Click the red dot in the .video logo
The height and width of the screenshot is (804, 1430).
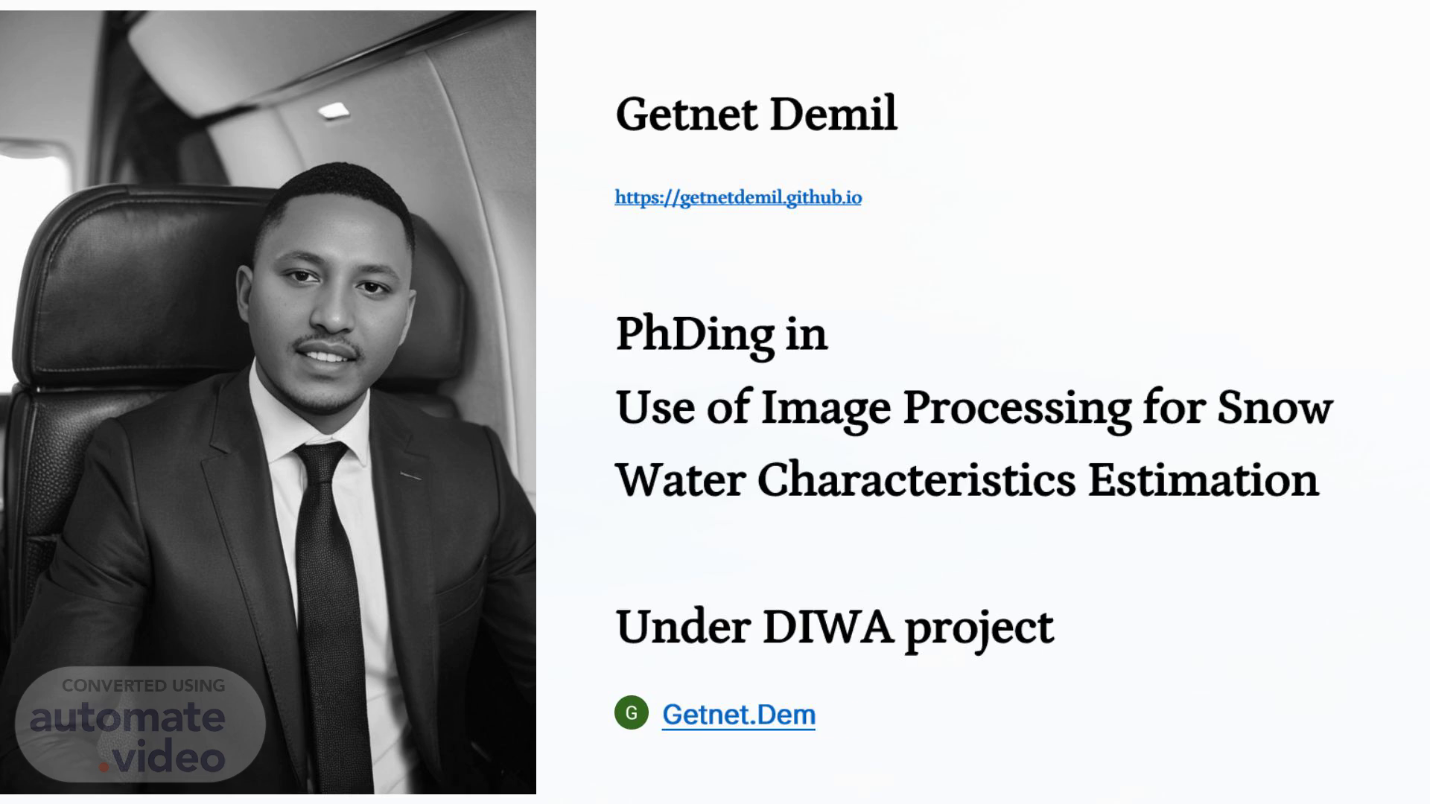pyautogui.click(x=104, y=765)
